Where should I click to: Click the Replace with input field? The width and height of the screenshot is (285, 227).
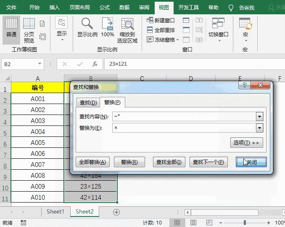pos(184,128)
